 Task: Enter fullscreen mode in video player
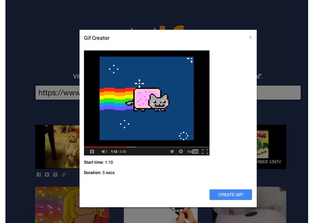point(205,152)
